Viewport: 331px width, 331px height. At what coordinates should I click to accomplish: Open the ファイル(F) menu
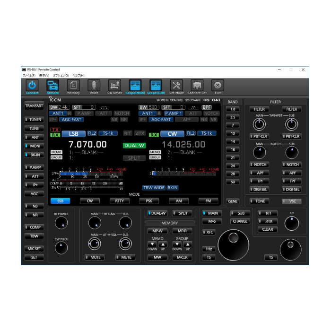[x=29, y=75]
